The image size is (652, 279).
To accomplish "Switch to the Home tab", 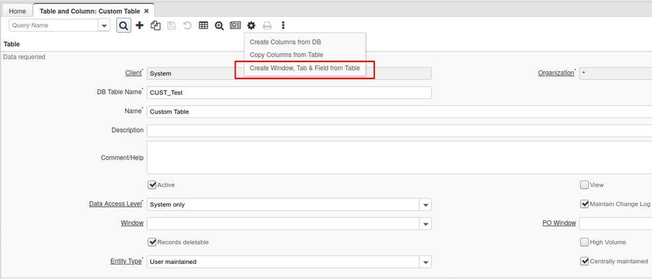I will tap(17, 11).
